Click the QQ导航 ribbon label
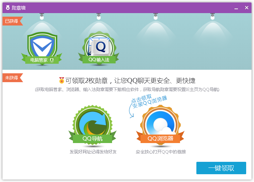This screenshot has height=182, width=254. (x=92, y=138)
